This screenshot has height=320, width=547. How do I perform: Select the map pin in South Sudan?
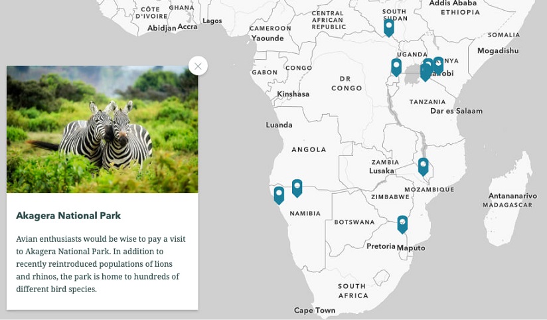click(x=388, y=28)
